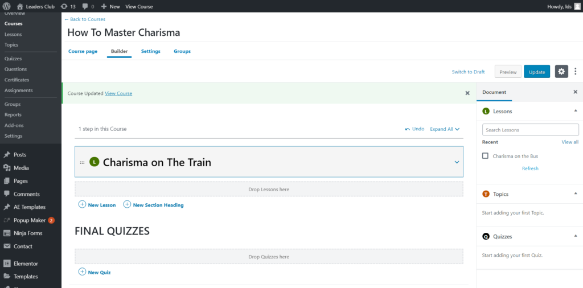The image size is (583, 288).
Task: Open the three-dot more options menu
Action: tap(575, 72)
